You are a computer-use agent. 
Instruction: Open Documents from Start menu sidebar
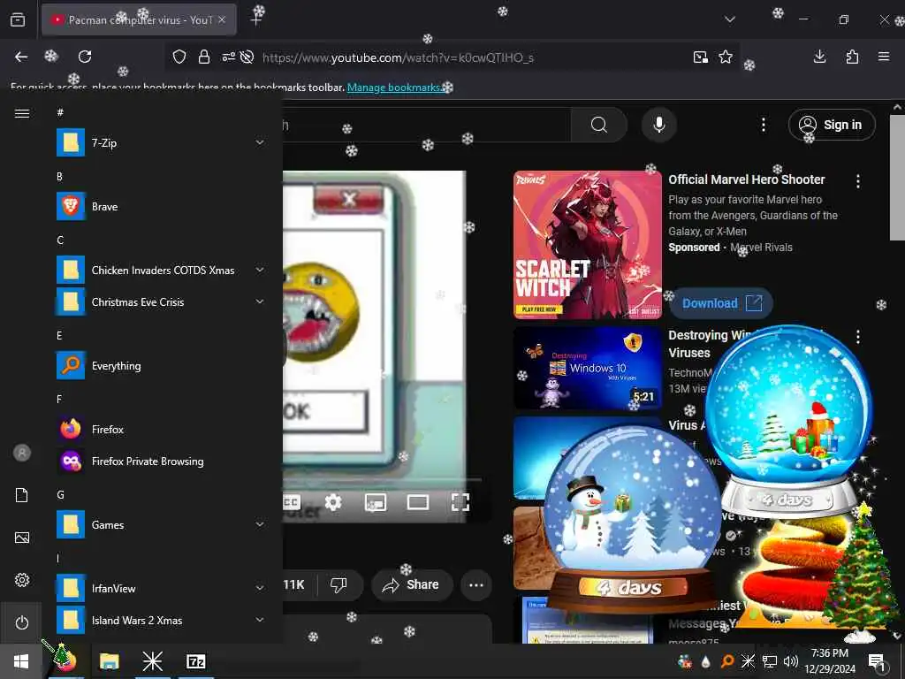coord(22,495)
